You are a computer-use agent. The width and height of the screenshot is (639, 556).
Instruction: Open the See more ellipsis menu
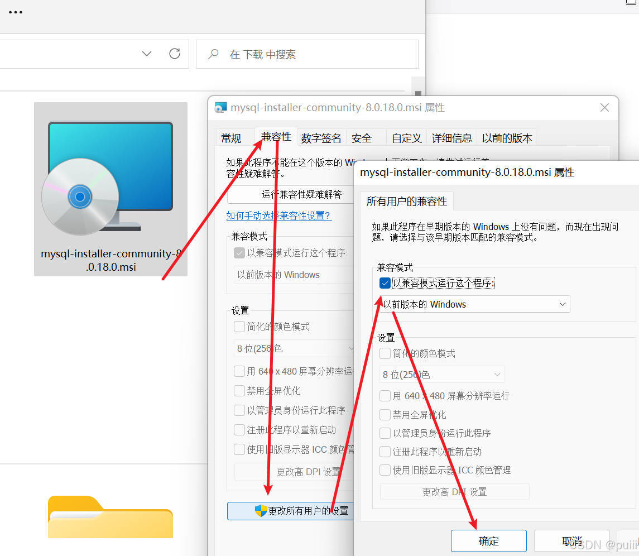pyautogui.click(x=15, y=12)
